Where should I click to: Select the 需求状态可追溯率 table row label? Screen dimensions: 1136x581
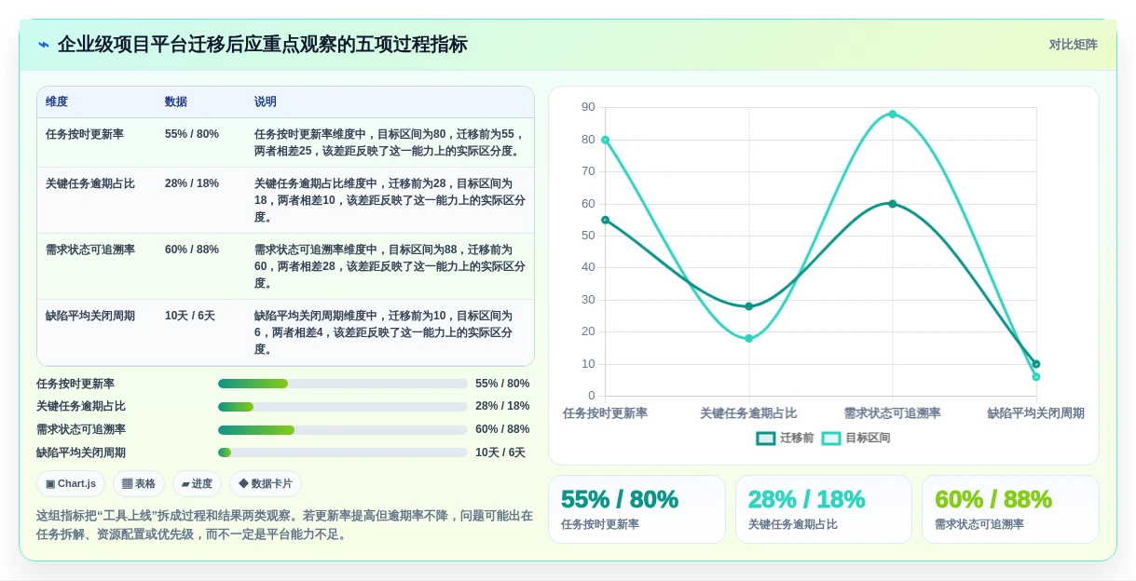90,250
